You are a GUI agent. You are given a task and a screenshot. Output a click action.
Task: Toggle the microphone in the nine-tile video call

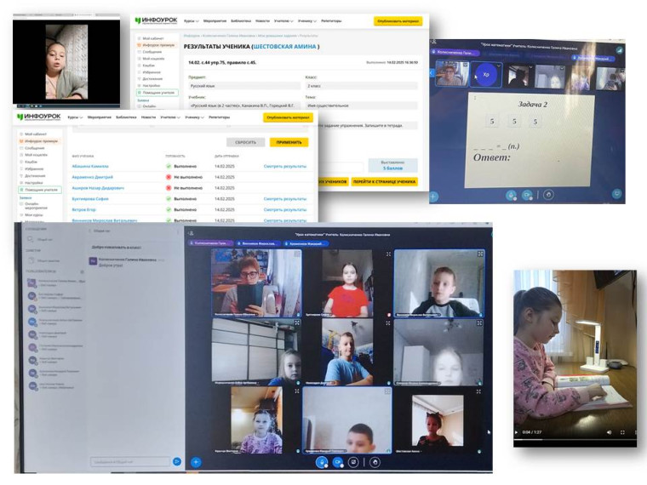[x=322, y=462]
